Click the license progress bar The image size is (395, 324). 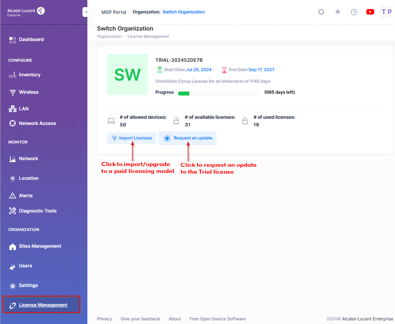218,93
